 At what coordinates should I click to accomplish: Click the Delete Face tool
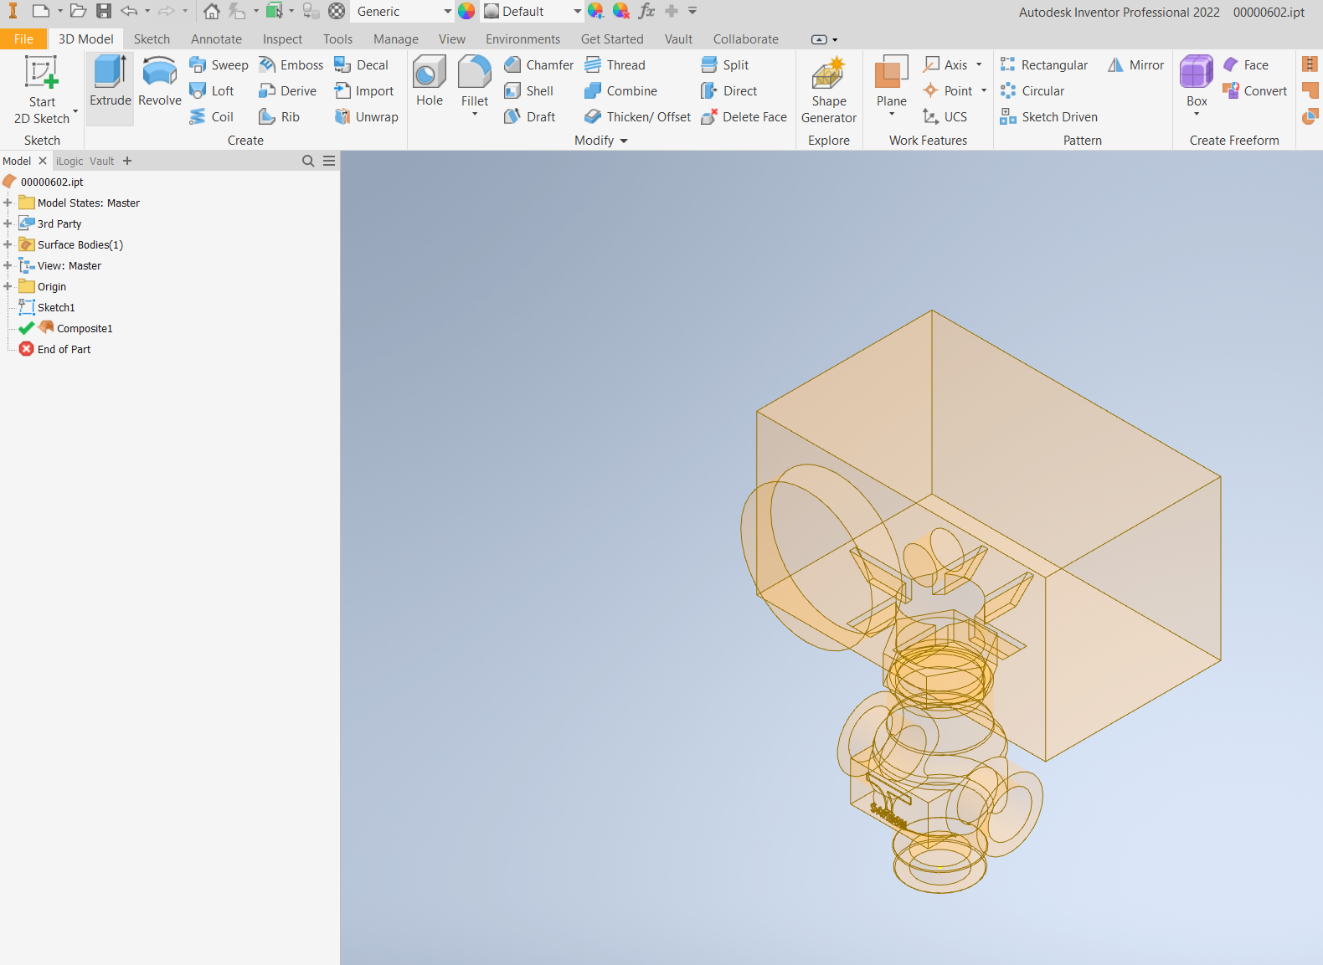click(x=744, y=117)
